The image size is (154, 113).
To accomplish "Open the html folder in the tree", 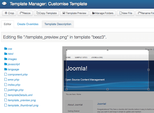I will [11, 54].
